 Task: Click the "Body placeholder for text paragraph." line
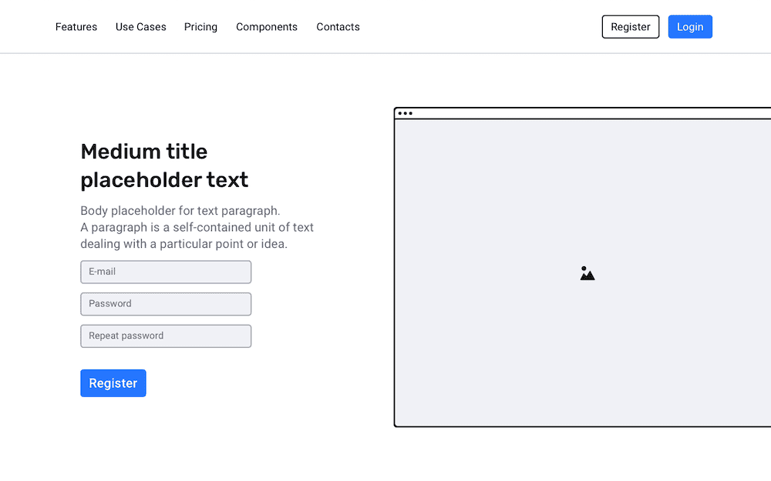tap(180, 211)
